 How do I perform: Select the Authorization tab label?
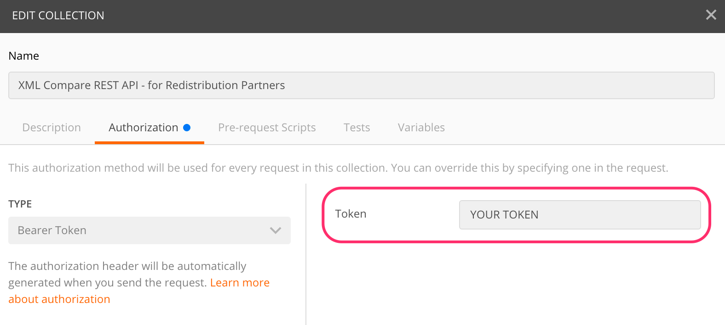coord(143,128)
